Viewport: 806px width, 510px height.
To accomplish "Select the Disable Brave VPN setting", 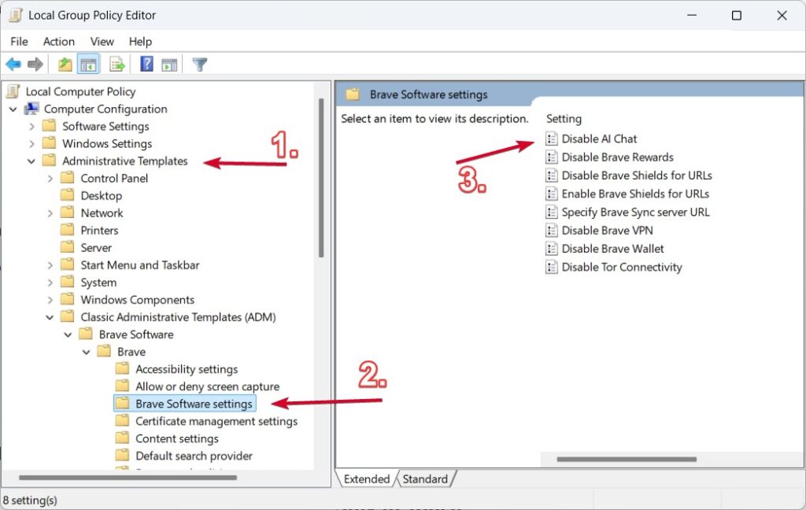I will coord(607,231).
